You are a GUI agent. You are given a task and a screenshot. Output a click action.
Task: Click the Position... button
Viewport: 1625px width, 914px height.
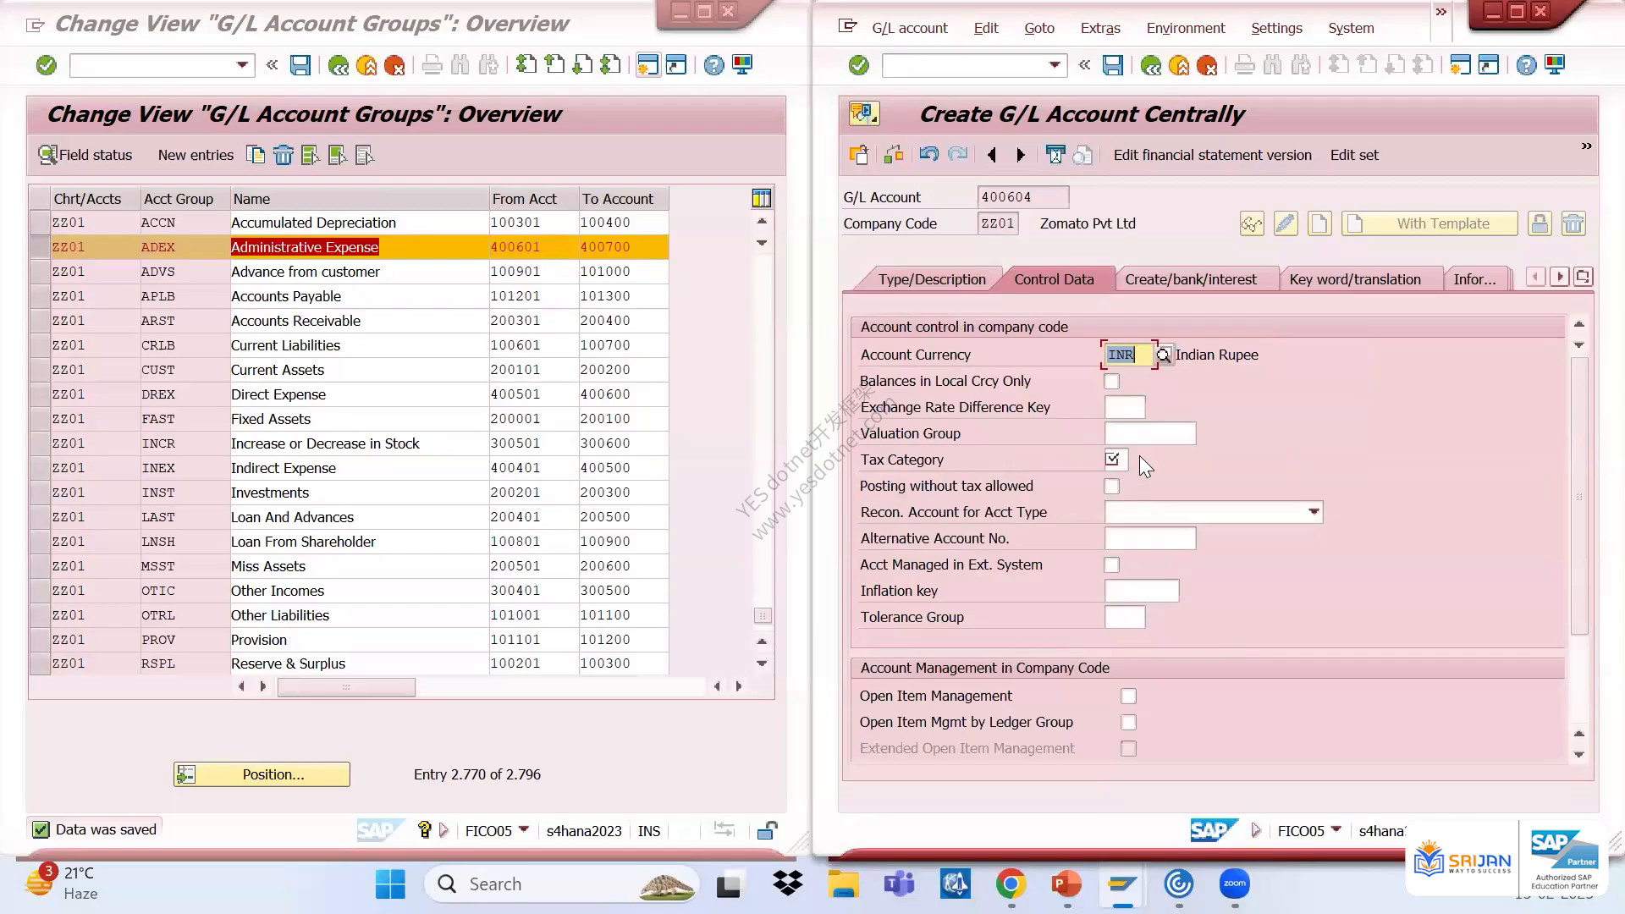[262, 774]
